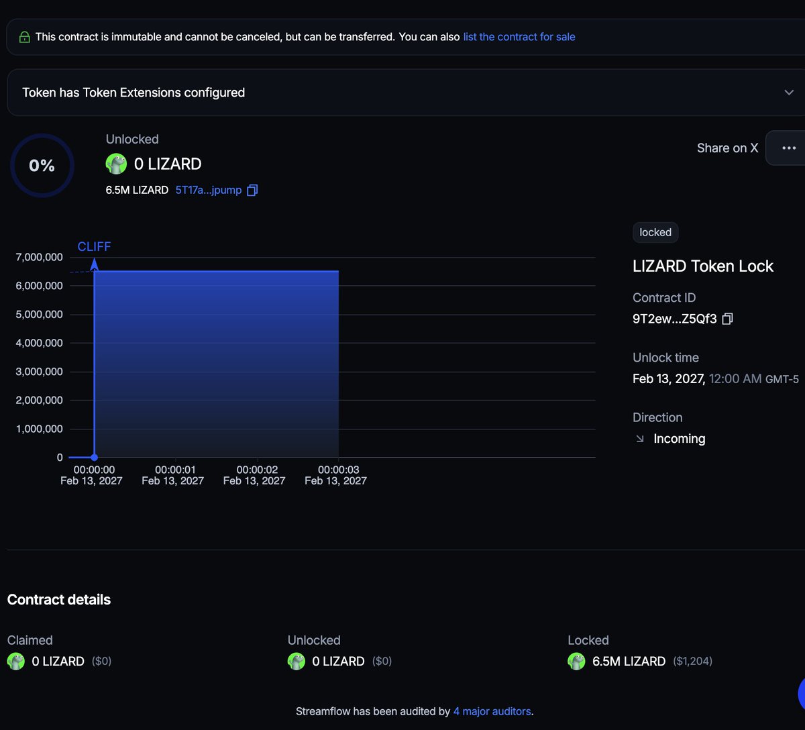The image size is (805, 730).
Task: Click the LIZARD logo under Unlocked
Action: (296, 661)
